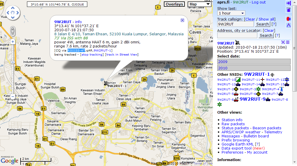Open the 9W2RUT-E SSID entry

(x=280, y=99)
